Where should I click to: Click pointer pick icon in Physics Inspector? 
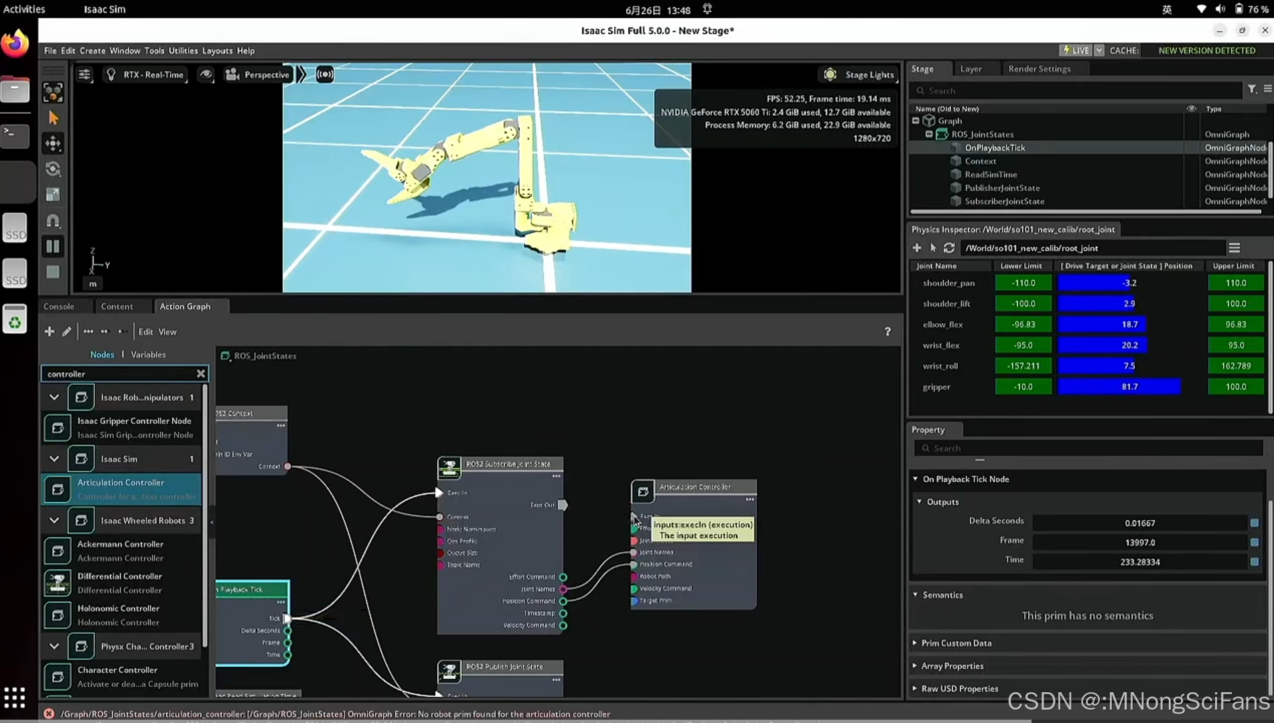933,248
